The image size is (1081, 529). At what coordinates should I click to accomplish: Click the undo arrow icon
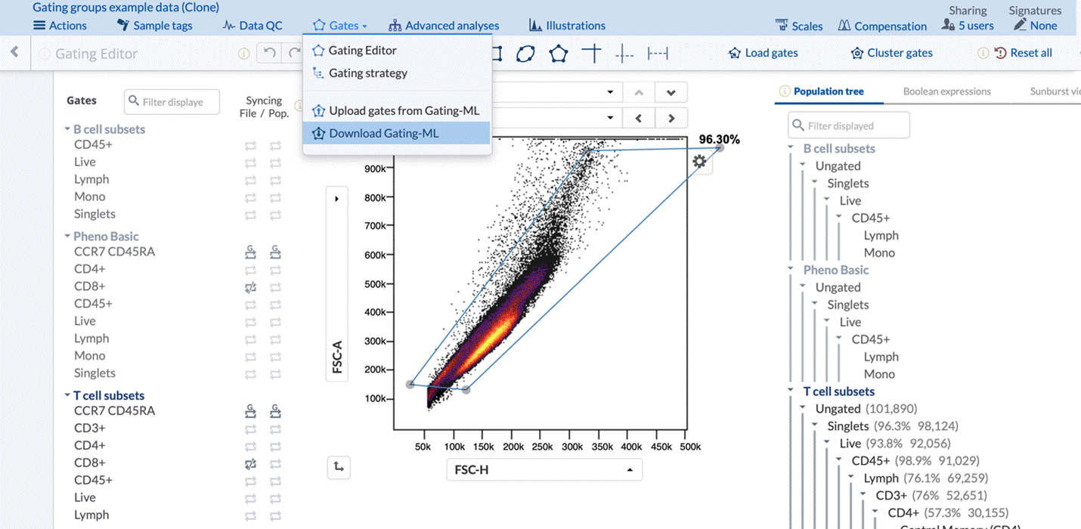pyautogui.click(x=269, y=53)
